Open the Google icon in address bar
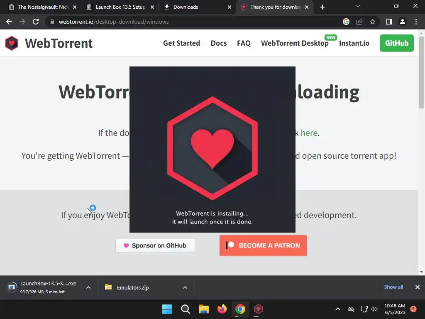 tap(346, 22)
